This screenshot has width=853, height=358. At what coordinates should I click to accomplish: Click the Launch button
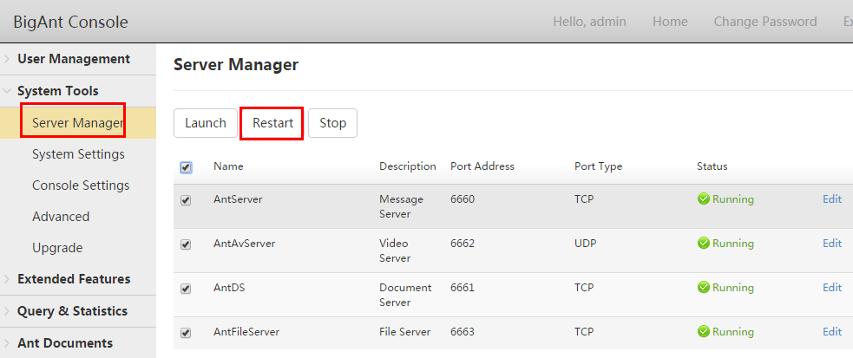206,123
